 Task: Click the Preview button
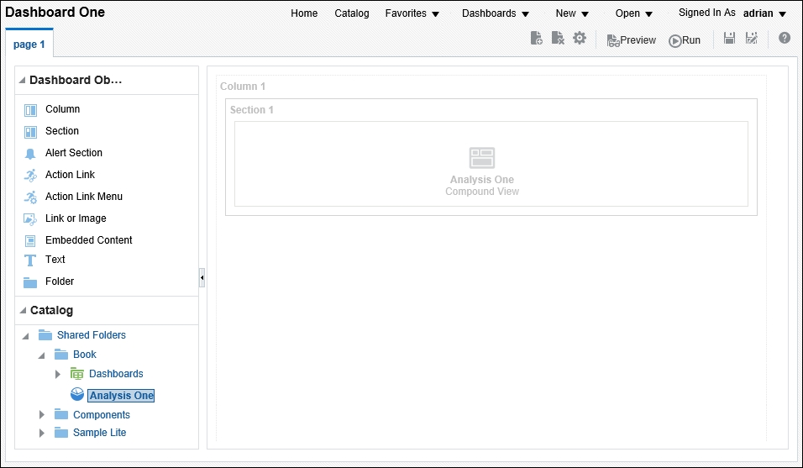tap(631, 40)
